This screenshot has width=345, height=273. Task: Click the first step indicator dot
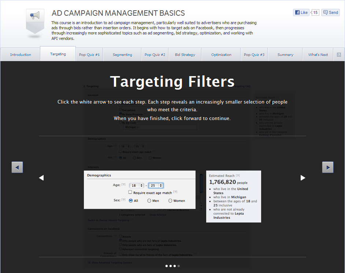tap(167, 266)
